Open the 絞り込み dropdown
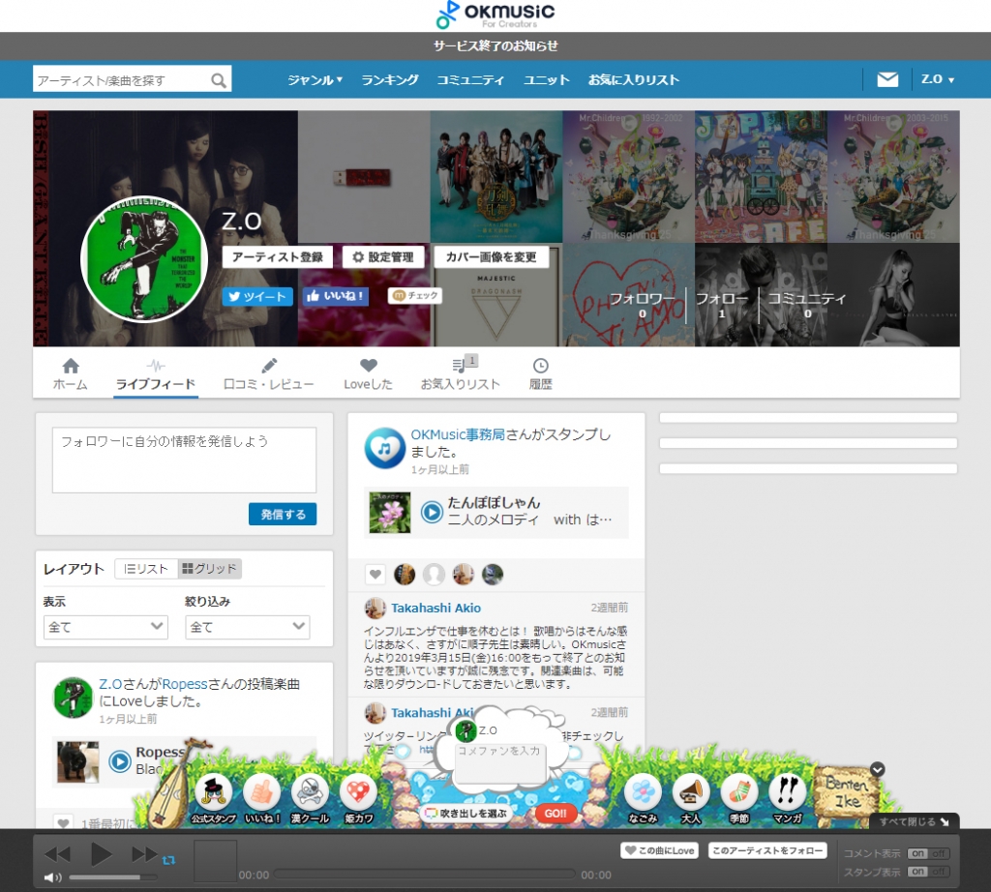The width and height of the screenshot is (991, 892). (x=247, y=627)
